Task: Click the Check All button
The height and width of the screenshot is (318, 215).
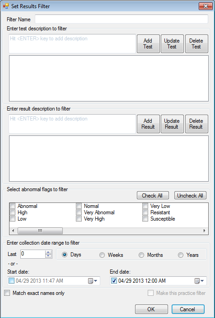Action: pos(153,196)
